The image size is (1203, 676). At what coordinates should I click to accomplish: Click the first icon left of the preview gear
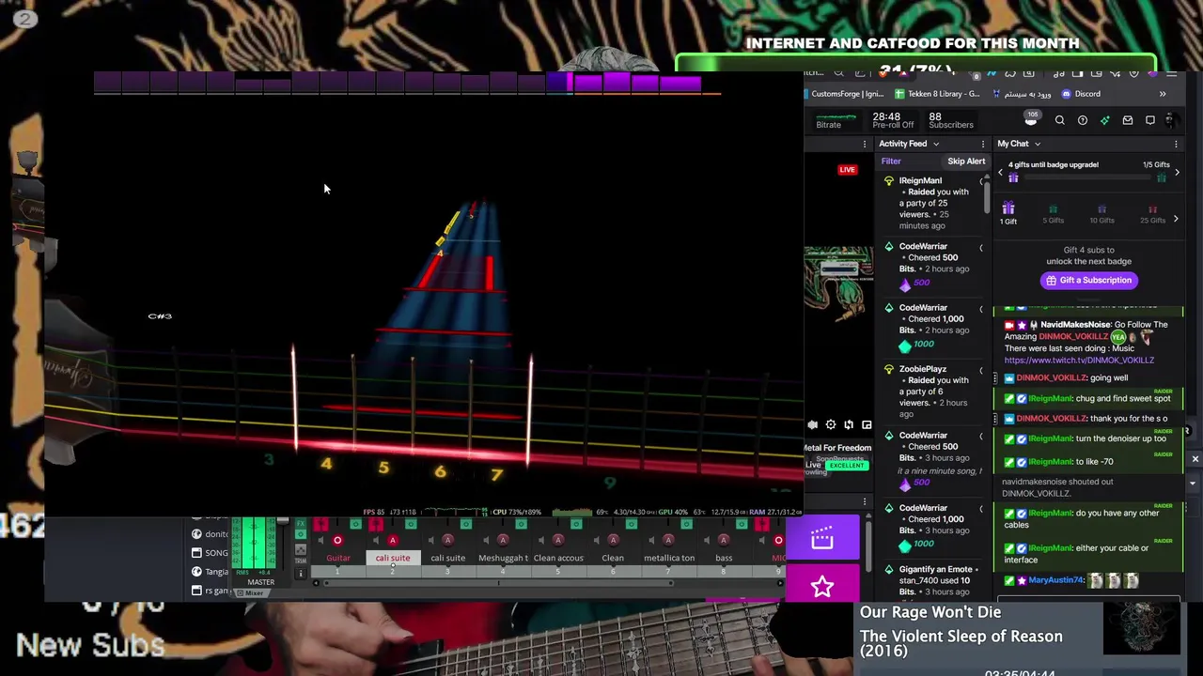tap(813, 425)
